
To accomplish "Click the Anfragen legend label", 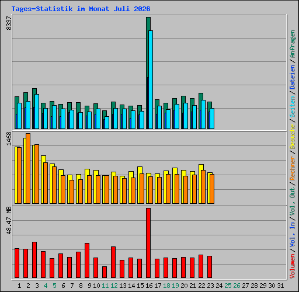I will [x=293, y=43].
